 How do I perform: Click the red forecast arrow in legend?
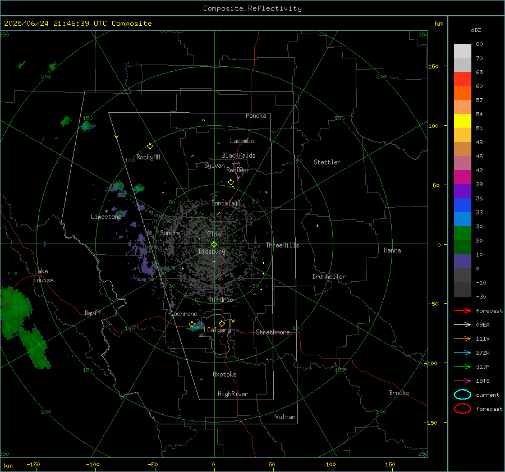462,310
